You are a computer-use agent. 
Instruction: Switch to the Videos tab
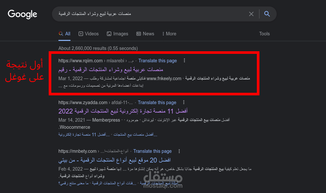(x=89, y=34)
